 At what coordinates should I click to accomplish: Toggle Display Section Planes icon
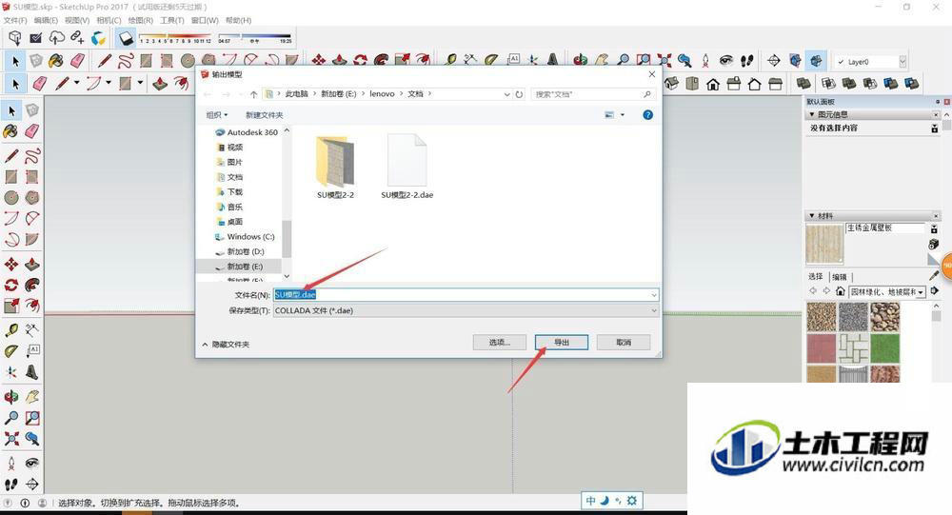(x=795, y=60)
